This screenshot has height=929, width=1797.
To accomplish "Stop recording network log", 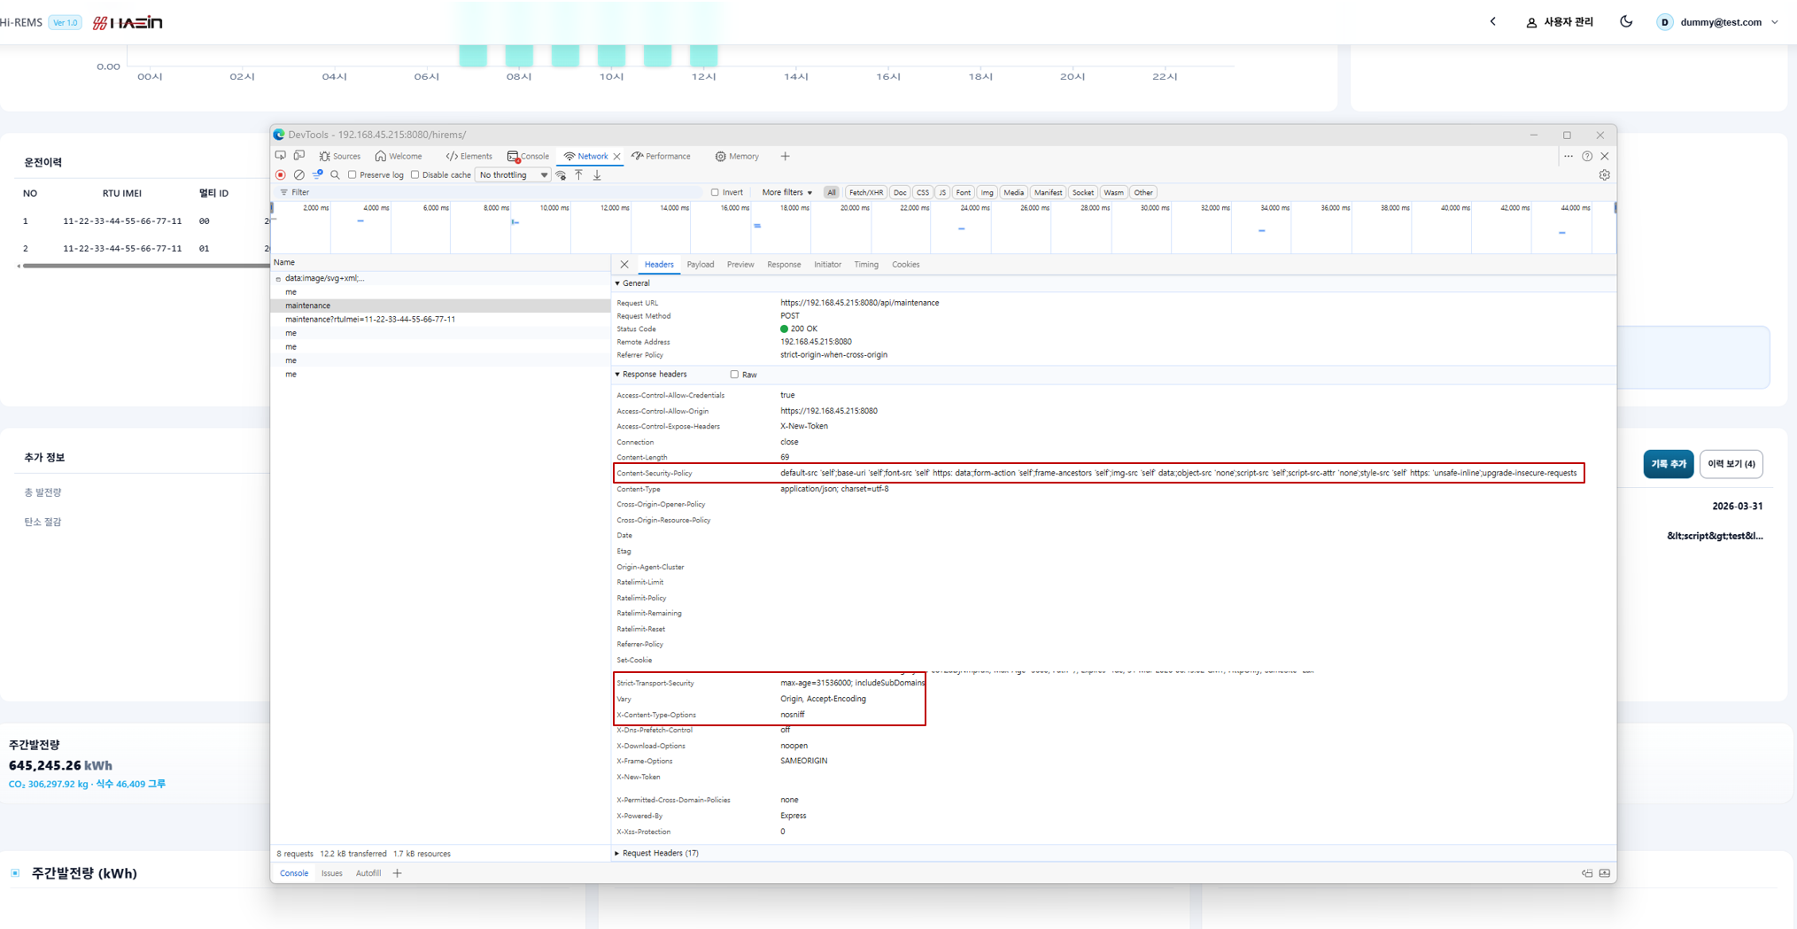I will click(x=281, y=175).
